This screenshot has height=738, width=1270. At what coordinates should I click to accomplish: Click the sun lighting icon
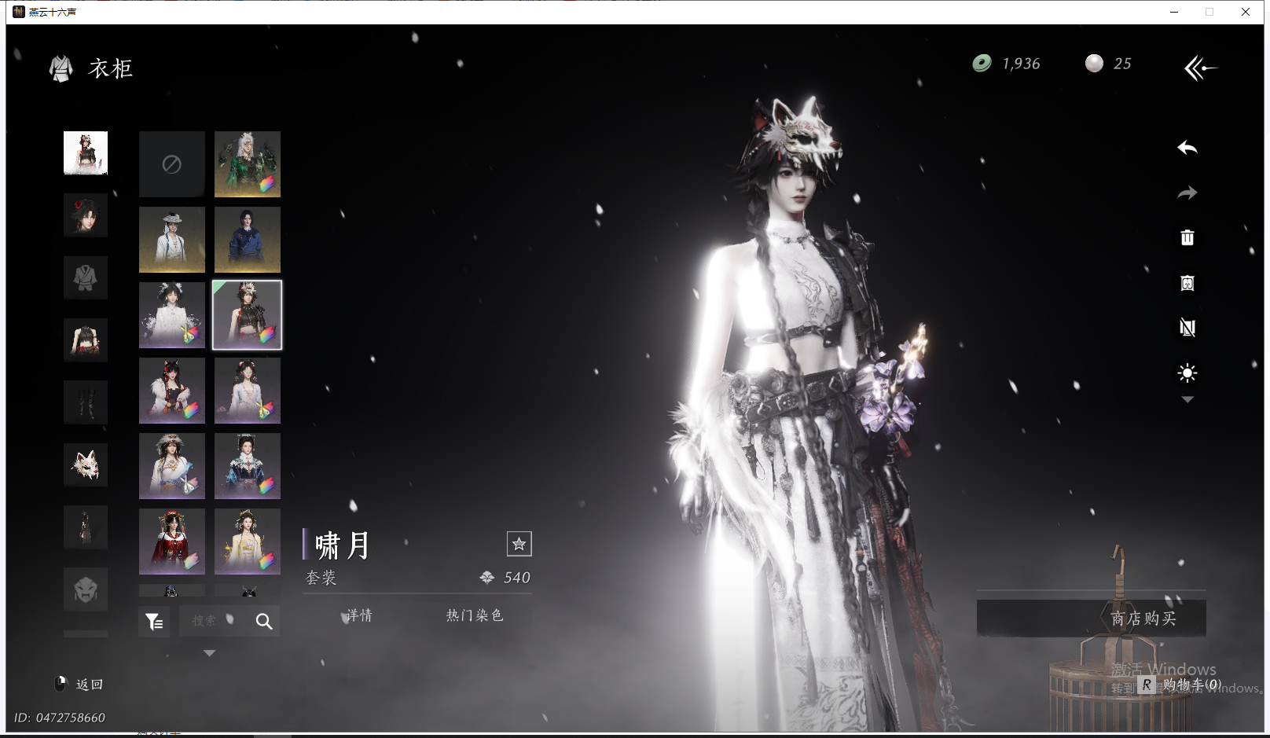click(1187, 373)
